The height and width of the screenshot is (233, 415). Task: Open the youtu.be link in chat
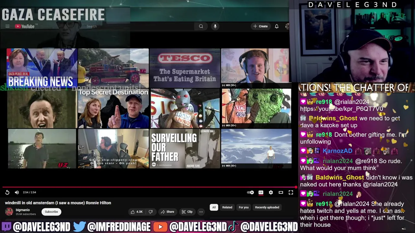341,109
